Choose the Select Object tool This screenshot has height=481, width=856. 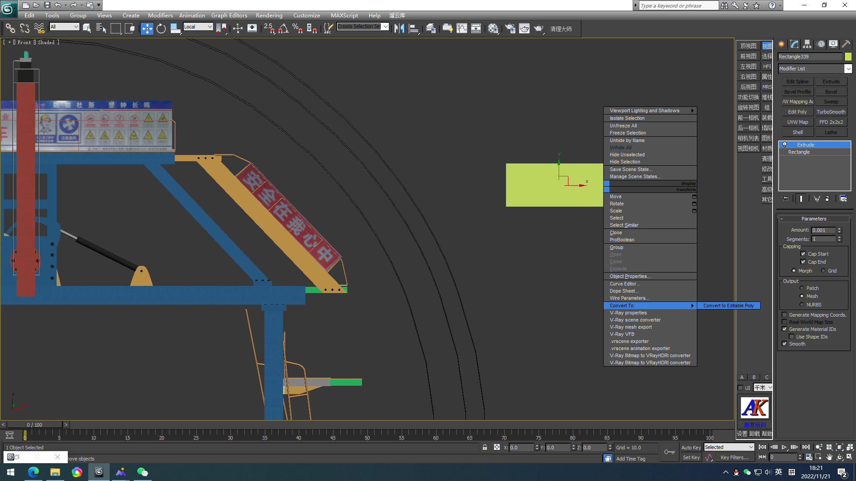point(87,29)
